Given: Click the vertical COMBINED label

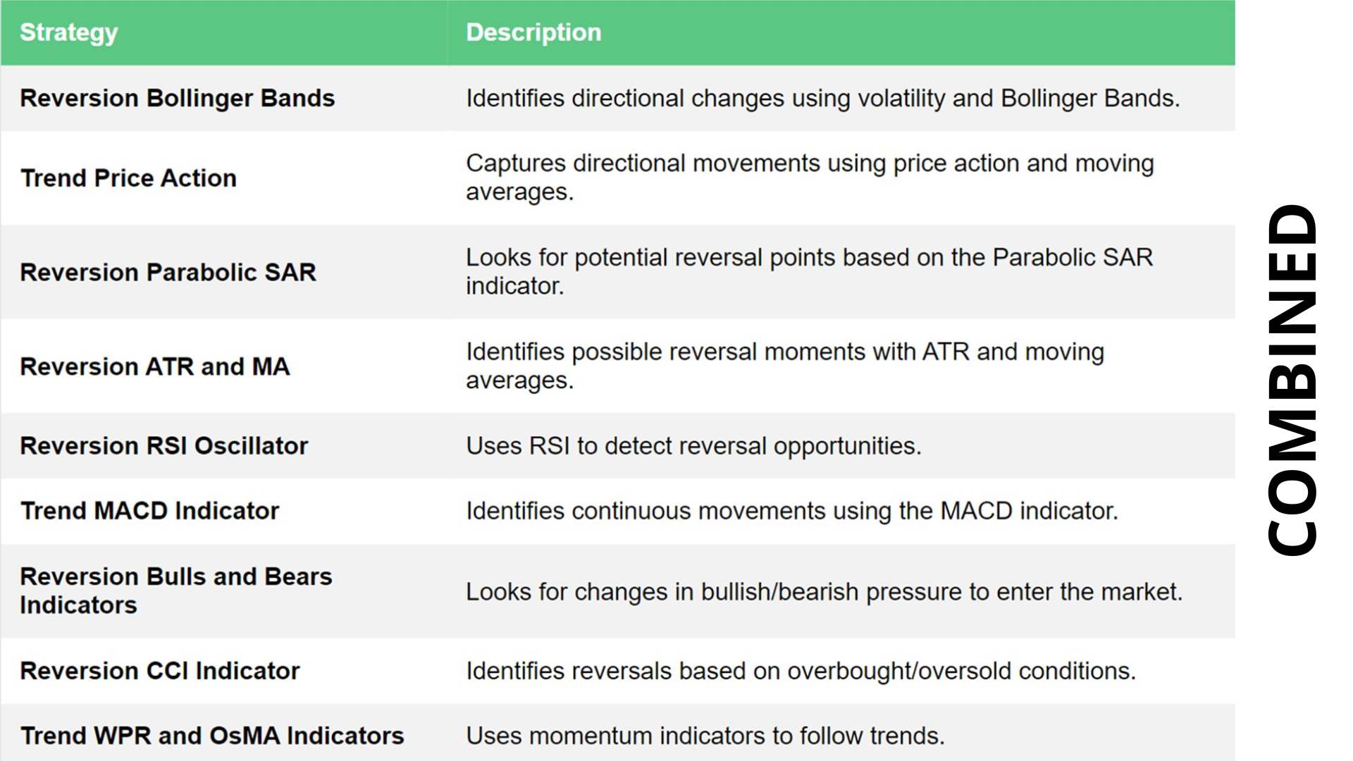Looking at the screenshot, I should (1292, 380).
